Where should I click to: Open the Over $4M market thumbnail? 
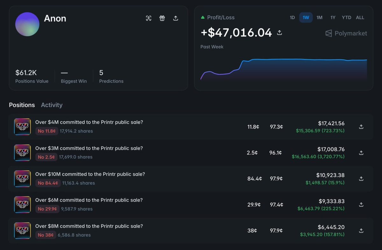[22, 127]
